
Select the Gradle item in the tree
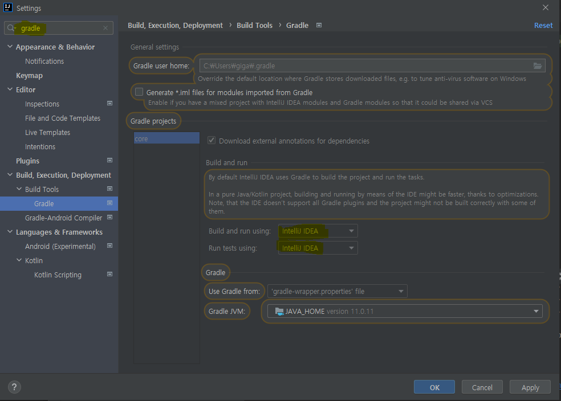pos(59,203)
